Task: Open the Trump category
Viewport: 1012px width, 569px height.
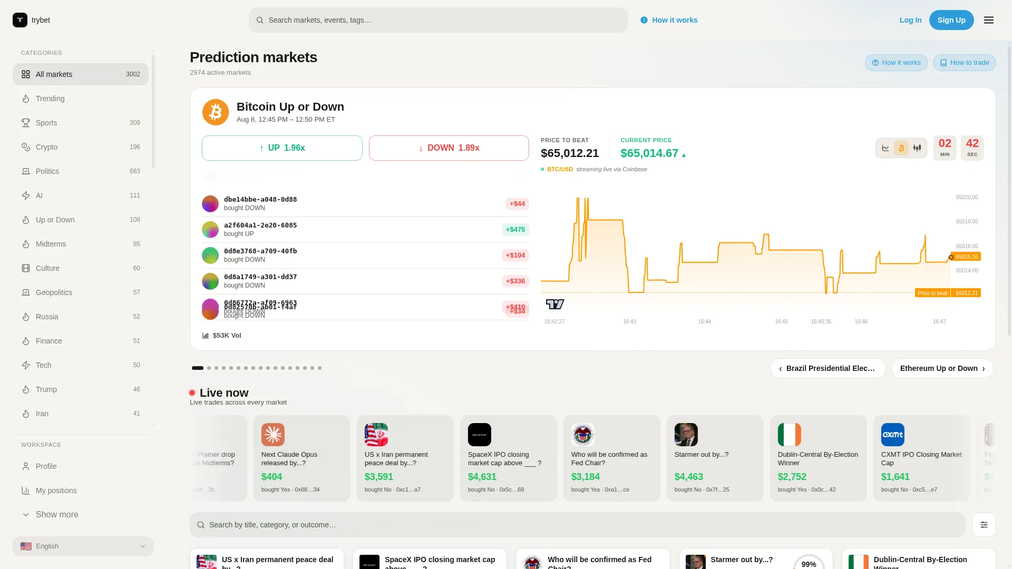Action: [x=81, y=389]
